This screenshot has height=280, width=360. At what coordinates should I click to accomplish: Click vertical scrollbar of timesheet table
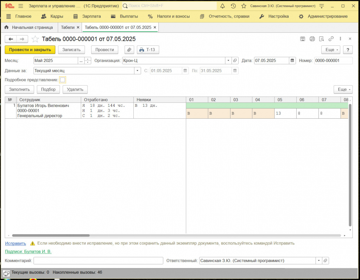click(350, 165)
